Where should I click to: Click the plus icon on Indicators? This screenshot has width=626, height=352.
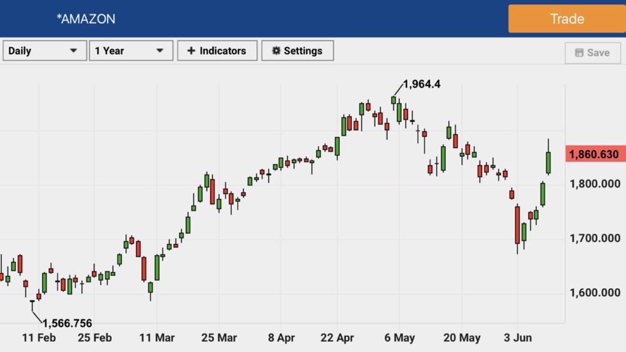[x=191, y=51]
